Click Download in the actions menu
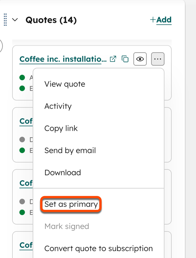196x258 pixels. 99,173
